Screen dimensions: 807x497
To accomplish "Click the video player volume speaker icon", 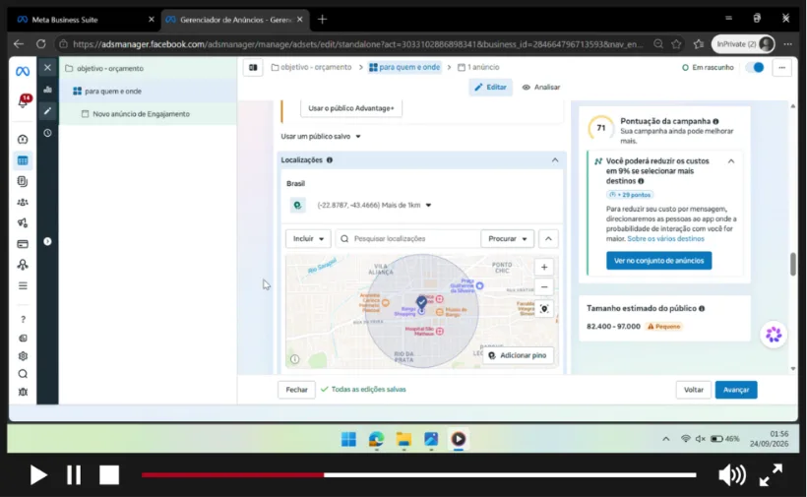I will click(x=732, y=475).
